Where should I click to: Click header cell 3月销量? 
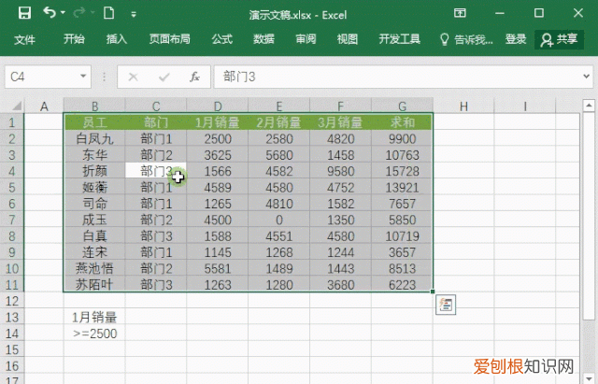340,122
